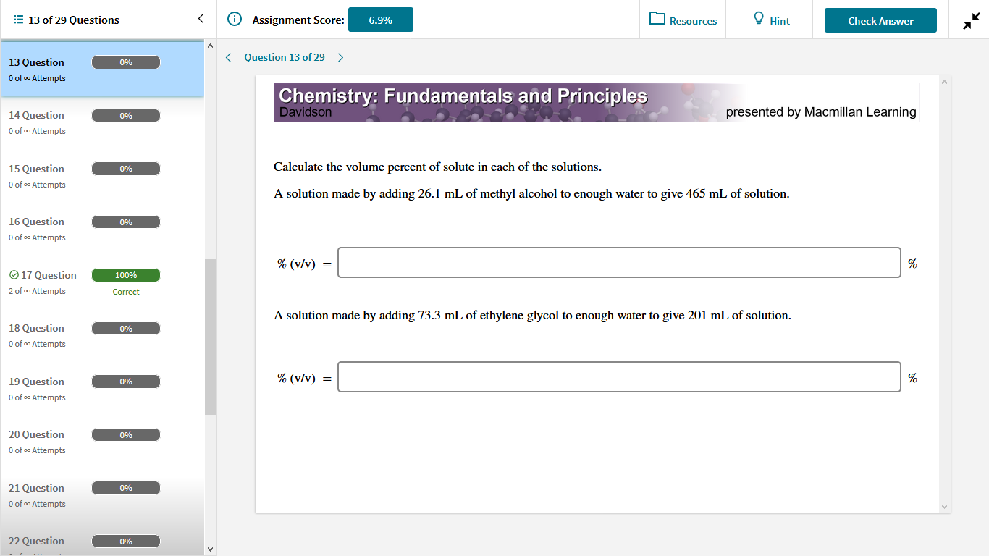
Task: Click the methyl alcohol % (v/v) input field
Action: pos(619,263)
